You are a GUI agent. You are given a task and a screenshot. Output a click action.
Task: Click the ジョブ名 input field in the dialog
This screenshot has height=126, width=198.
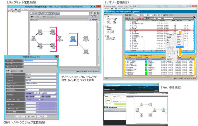(41, 80)
